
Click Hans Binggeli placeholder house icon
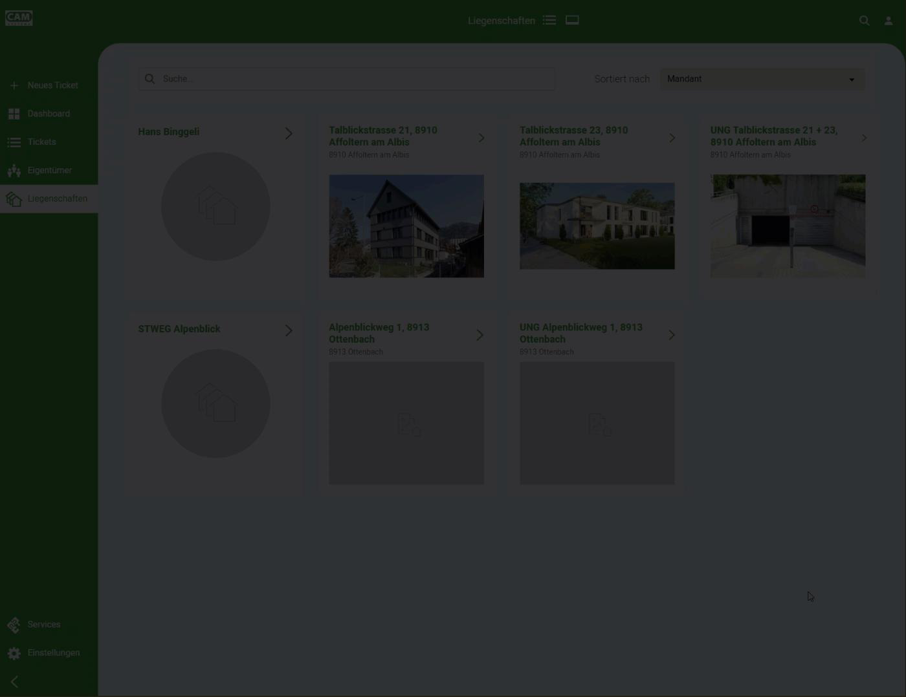[x=217, y=206]
